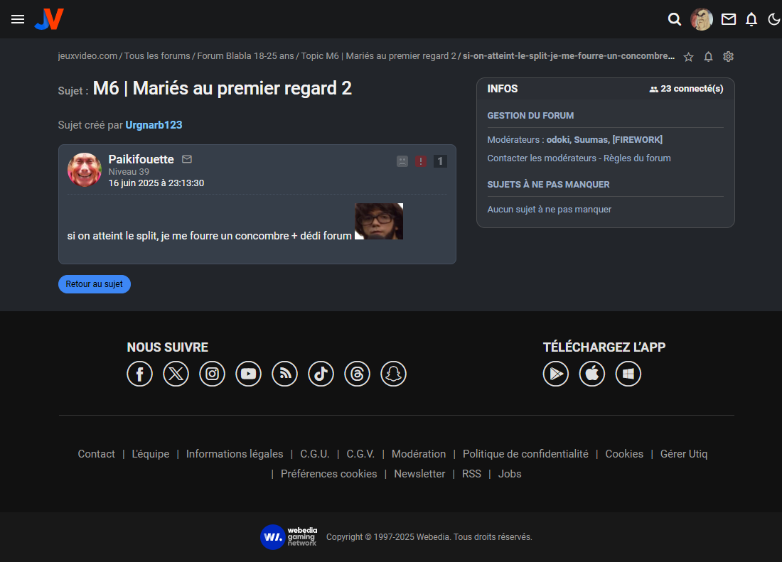Open Instagram social icon
Image resolution: width=782 pixels, height=562 pixels.
tap(212, 374)
